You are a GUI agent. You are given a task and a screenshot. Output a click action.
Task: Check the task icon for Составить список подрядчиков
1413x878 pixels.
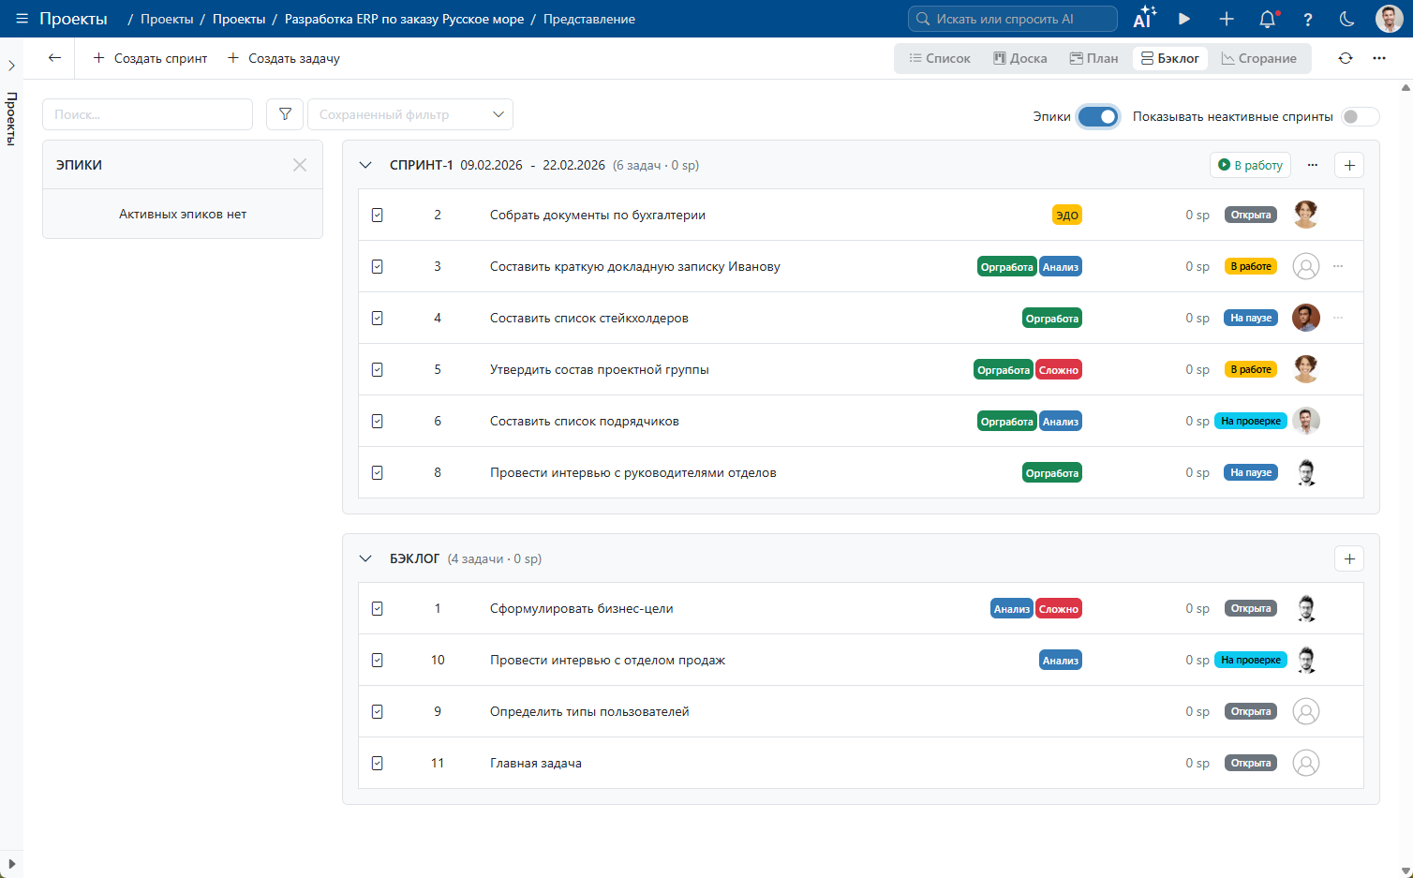point(377,421)
